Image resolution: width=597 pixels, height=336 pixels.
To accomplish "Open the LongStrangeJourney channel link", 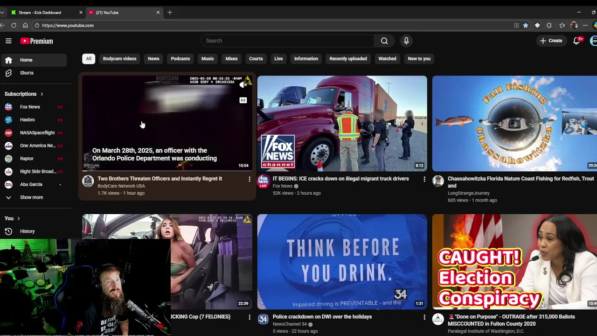I will [469, 193].
